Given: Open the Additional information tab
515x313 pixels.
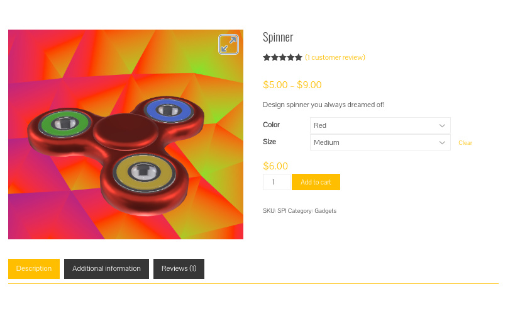Looking at the screenshot, I should [106, 269].
